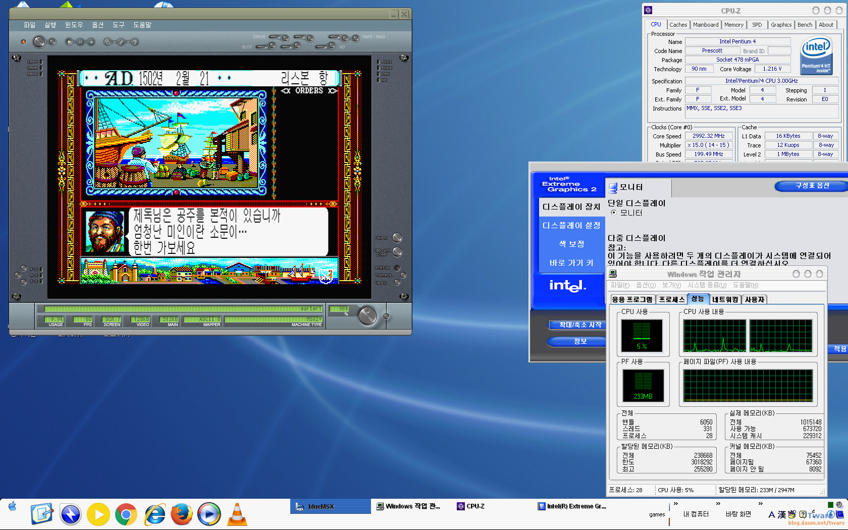Viewport: 848px width, 530px height.
Task: Click the link/connection icon in blueMSX toolbar
Action: pyautogui.click(x=107, y=42)
